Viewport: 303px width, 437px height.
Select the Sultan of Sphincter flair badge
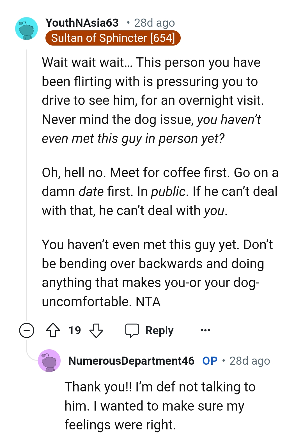[x=113, y=38]
